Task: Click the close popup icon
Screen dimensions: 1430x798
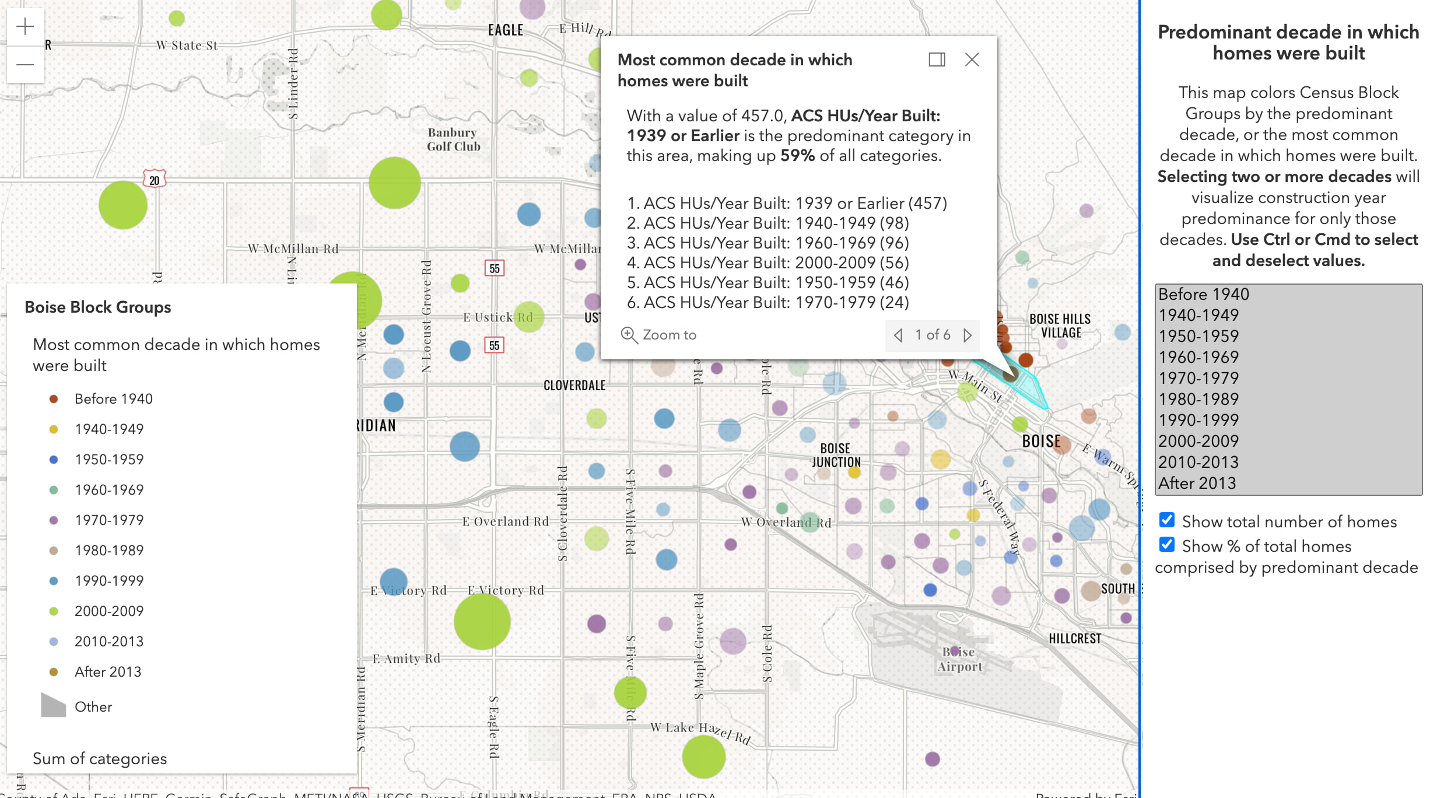Action: [972, 60]
